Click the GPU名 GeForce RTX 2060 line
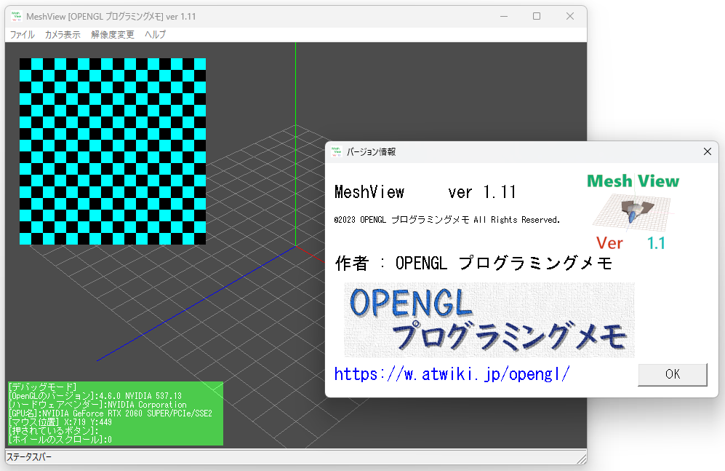 tap(111, 413)
